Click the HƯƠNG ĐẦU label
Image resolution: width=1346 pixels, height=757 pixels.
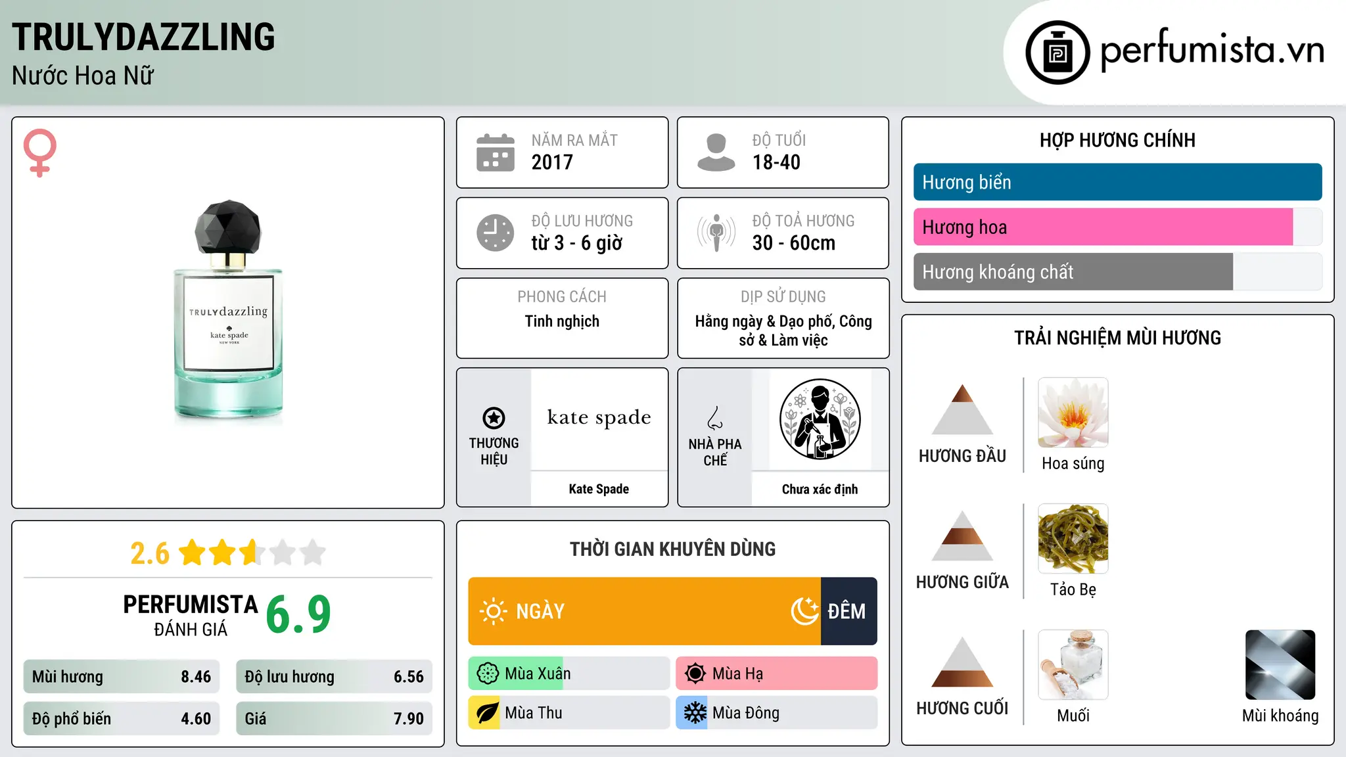point(962,456)
